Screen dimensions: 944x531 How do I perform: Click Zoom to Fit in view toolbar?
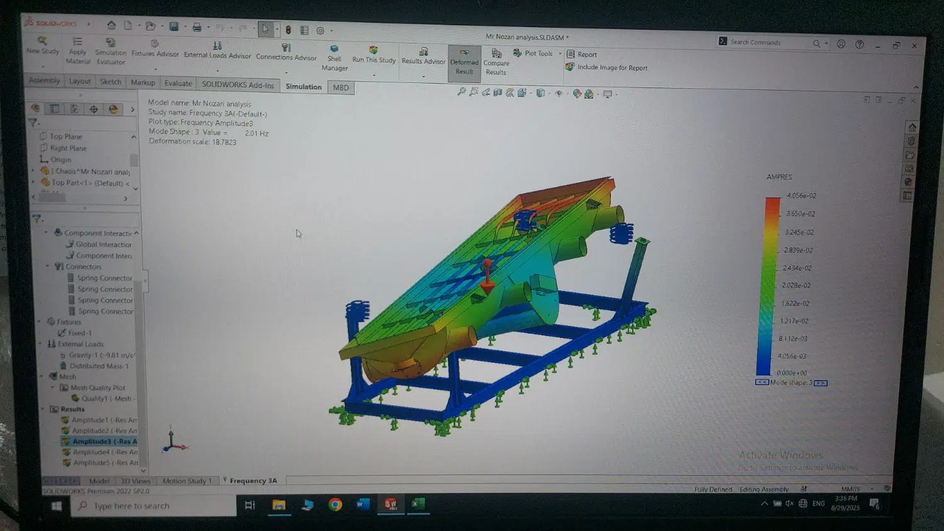(461, 92)
